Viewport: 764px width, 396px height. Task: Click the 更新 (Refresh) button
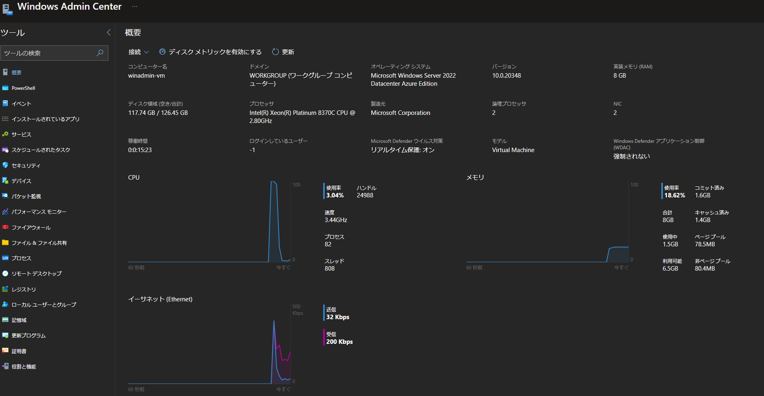click(282, 52)
